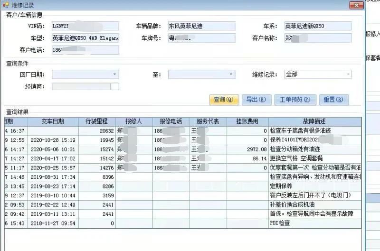
Task: Select row 客户反映左后门开不了（电吸门）
Action: click(183, 195)
